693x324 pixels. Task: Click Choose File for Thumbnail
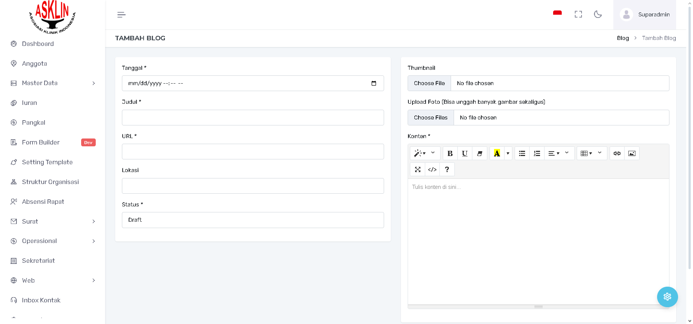[429, 83]
